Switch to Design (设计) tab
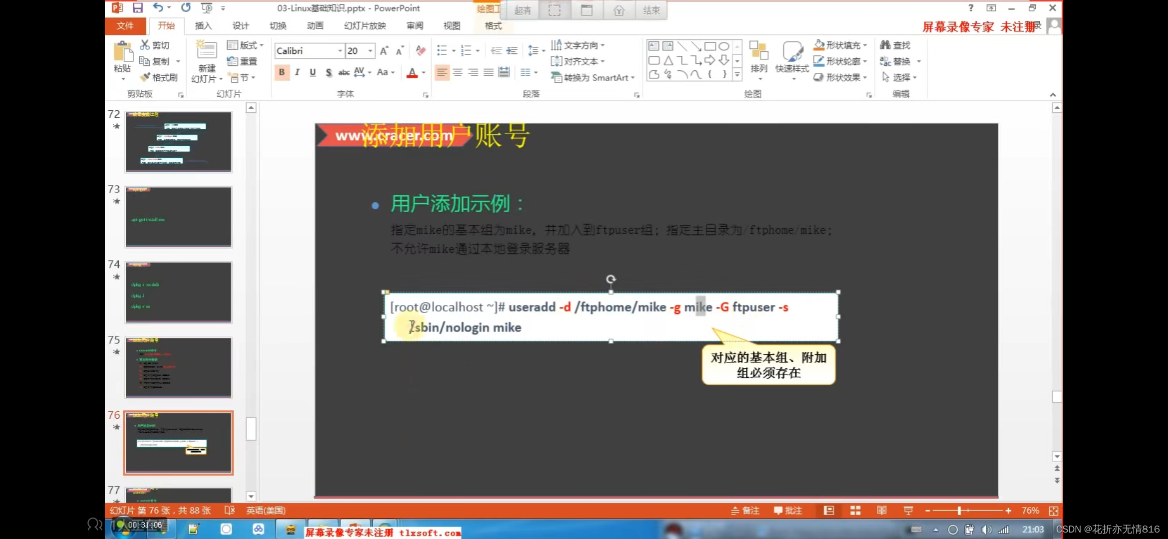The image size is (1168, 539). click(x=241, y=25)
